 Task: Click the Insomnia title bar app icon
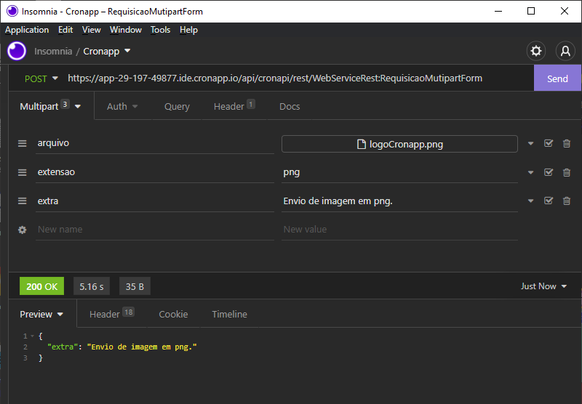pyautogui.click(x=12, y=11)
